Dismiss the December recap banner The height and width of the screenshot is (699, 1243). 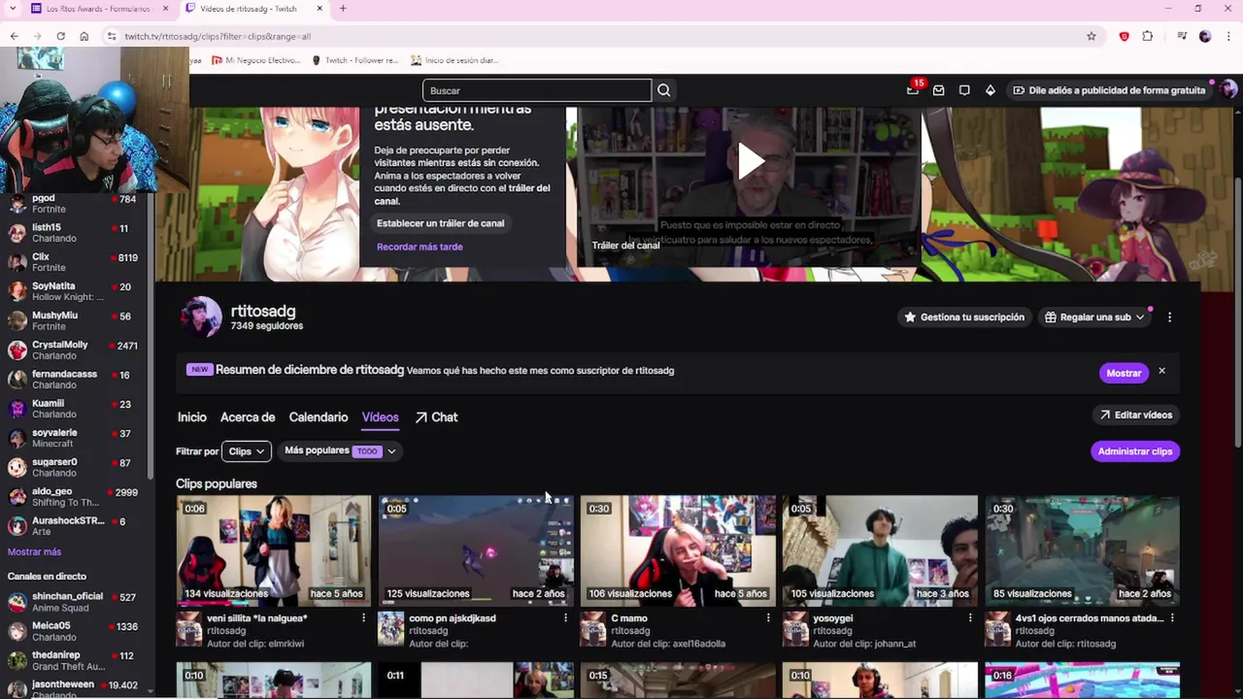[x=1161, y=372]
